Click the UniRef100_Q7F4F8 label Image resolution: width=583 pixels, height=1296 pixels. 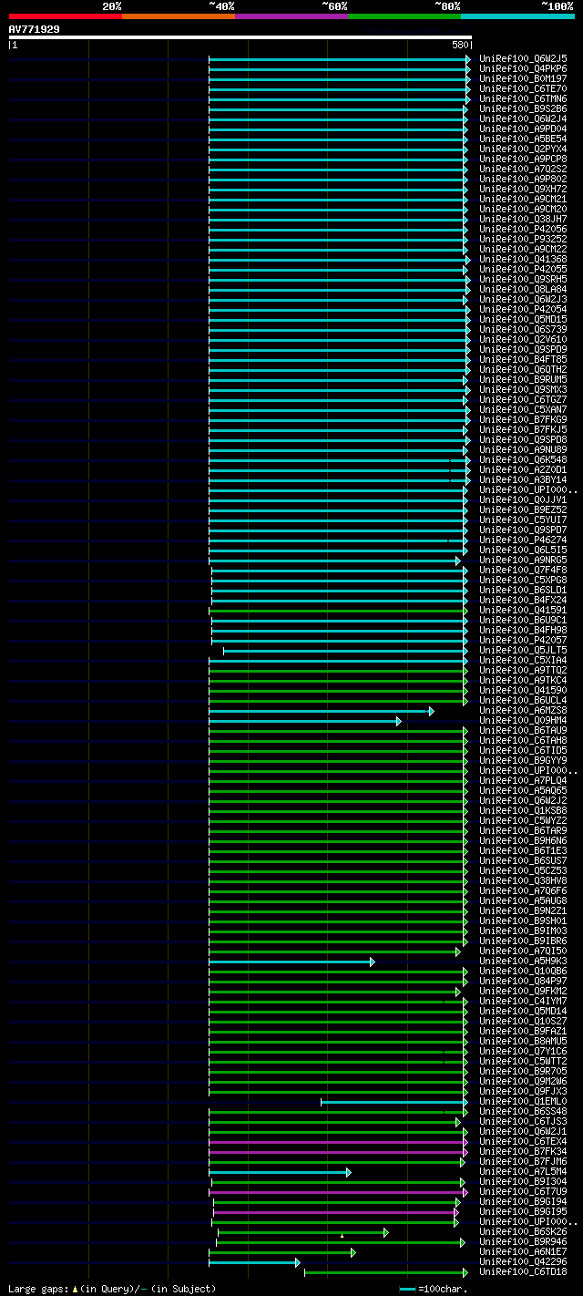[x=523, y=571]
